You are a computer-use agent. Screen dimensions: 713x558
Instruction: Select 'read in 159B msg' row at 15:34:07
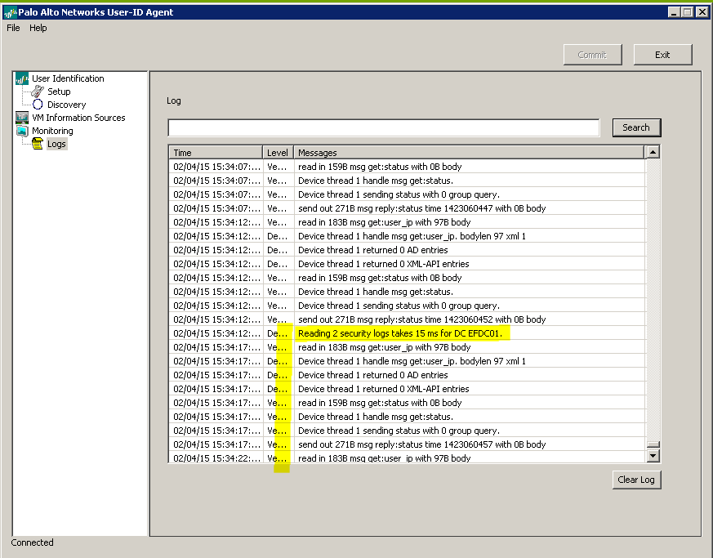[407, 167]
